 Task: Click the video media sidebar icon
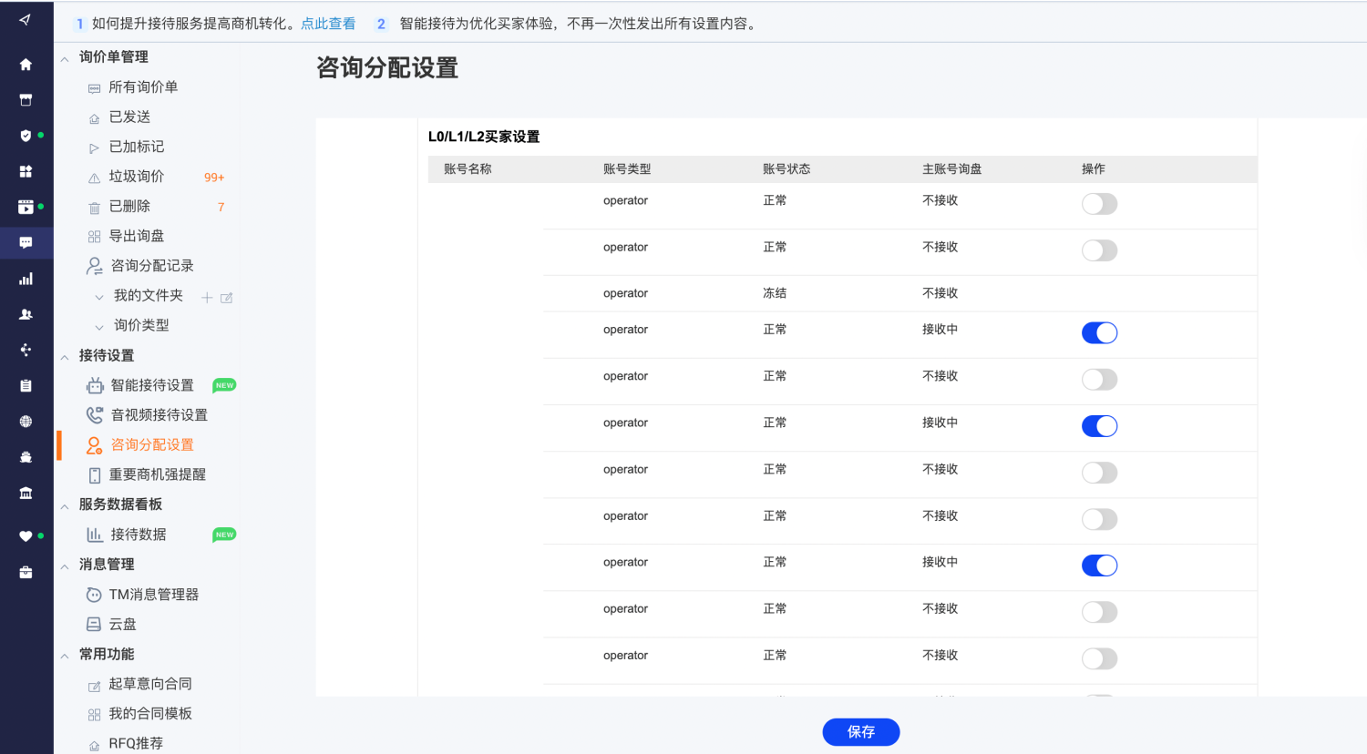pyautogui.click(x=26, y=208)
